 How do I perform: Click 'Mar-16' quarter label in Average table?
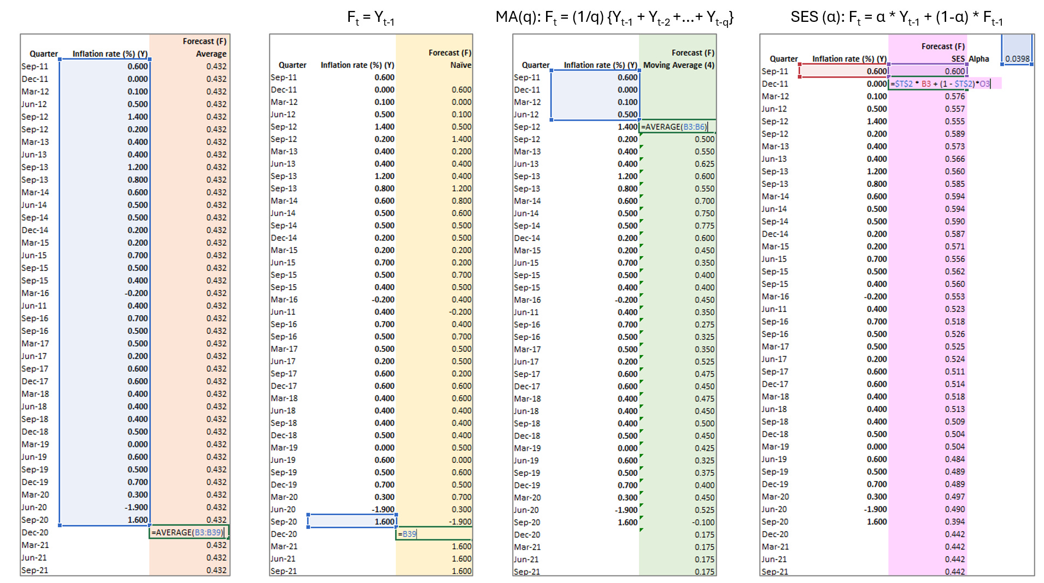[35, 293]
